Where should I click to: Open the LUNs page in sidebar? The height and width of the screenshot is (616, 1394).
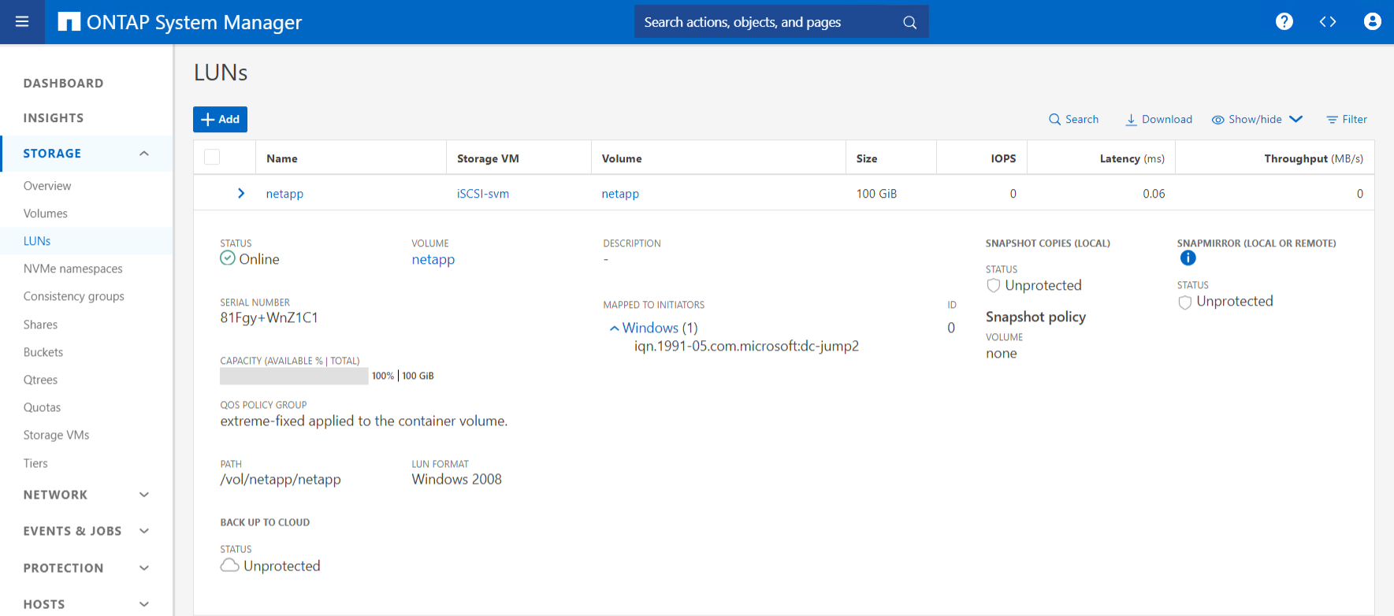click(37, 241)
